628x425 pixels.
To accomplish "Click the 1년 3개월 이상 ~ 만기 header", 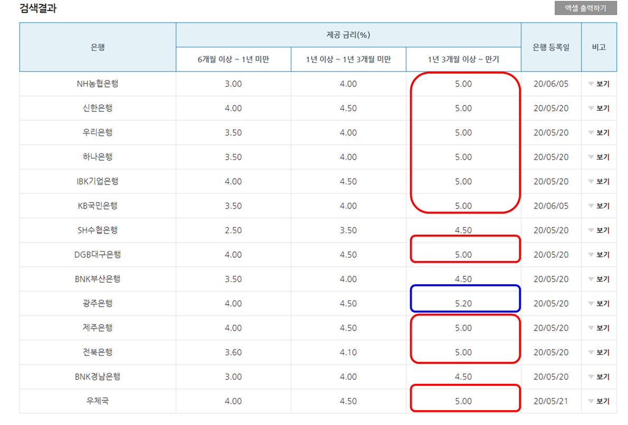I will 463,59.
